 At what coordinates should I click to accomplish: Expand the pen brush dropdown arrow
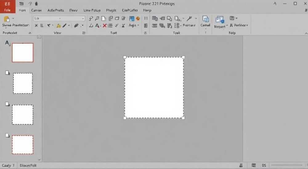click(x=69, y=25)
